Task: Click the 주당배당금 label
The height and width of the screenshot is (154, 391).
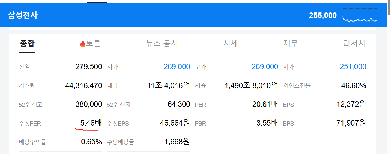Action: click(121, 142)
